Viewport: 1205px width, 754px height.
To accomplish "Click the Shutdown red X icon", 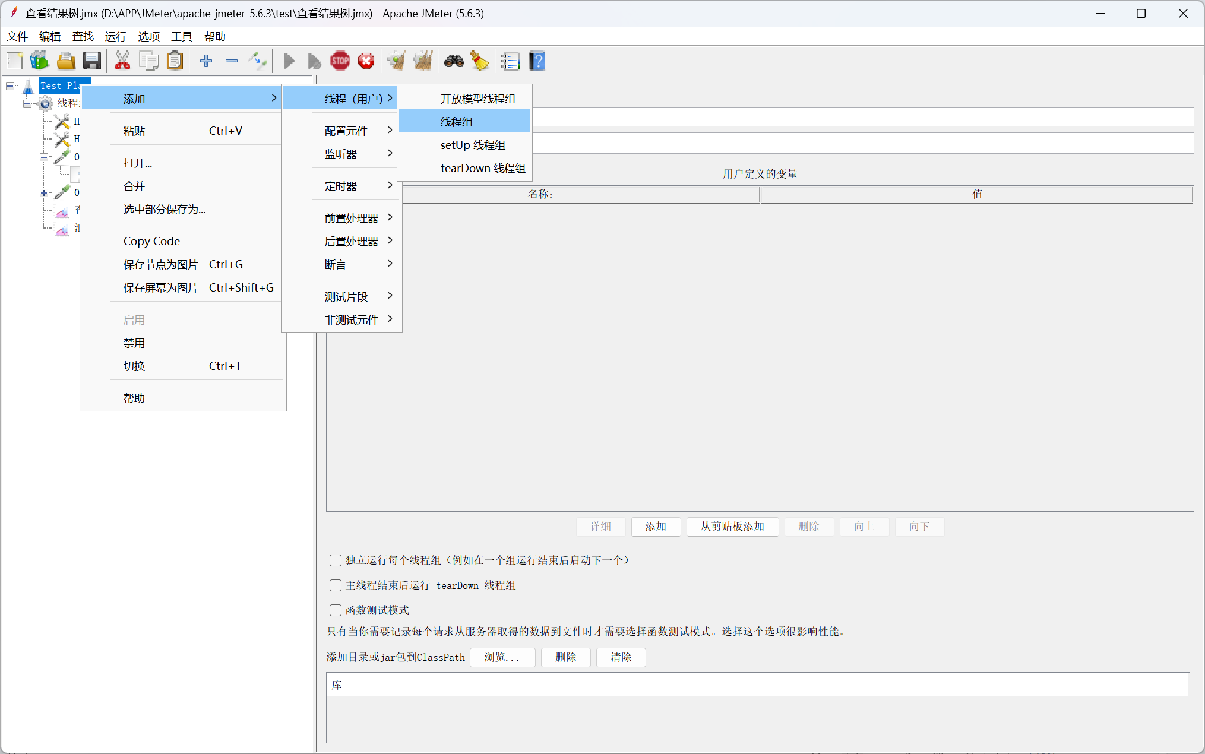I will click(366, 61).
